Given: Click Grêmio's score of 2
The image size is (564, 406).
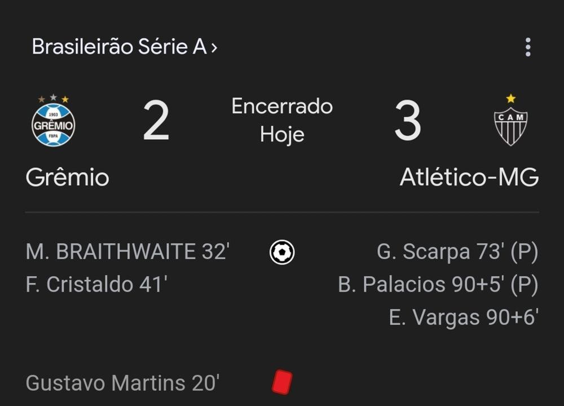Looking at the screenshot, I should point(156,121).
